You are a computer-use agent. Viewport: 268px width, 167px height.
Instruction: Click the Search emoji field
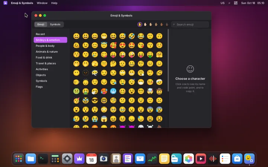[x=190, y=24]
